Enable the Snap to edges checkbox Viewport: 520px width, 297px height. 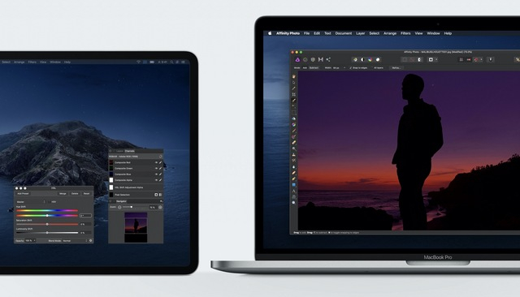click(x=351, y=68)
